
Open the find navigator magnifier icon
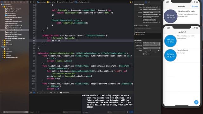pyautogui.click(x=11, y=2)
